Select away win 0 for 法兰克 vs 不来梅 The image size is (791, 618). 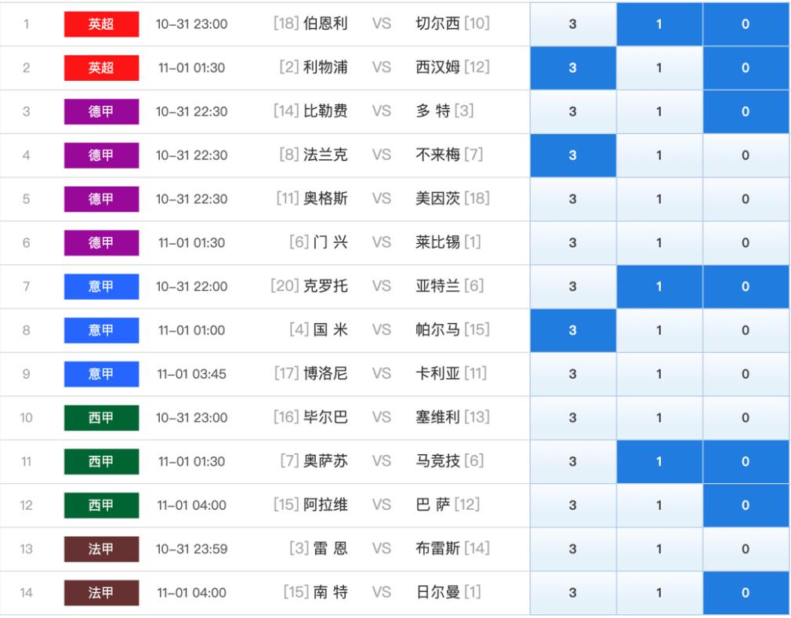coord(746,155)
